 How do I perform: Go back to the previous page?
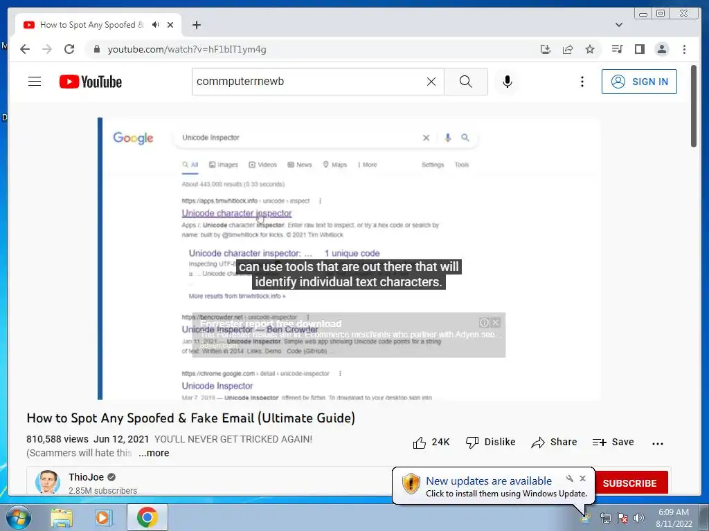pos(25,49)
